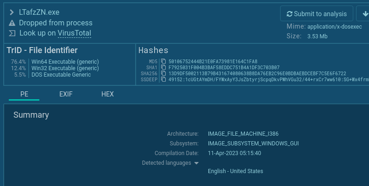369x186 pixels.
Task: Click the Dropped from process text
Action: click(56, 23)
